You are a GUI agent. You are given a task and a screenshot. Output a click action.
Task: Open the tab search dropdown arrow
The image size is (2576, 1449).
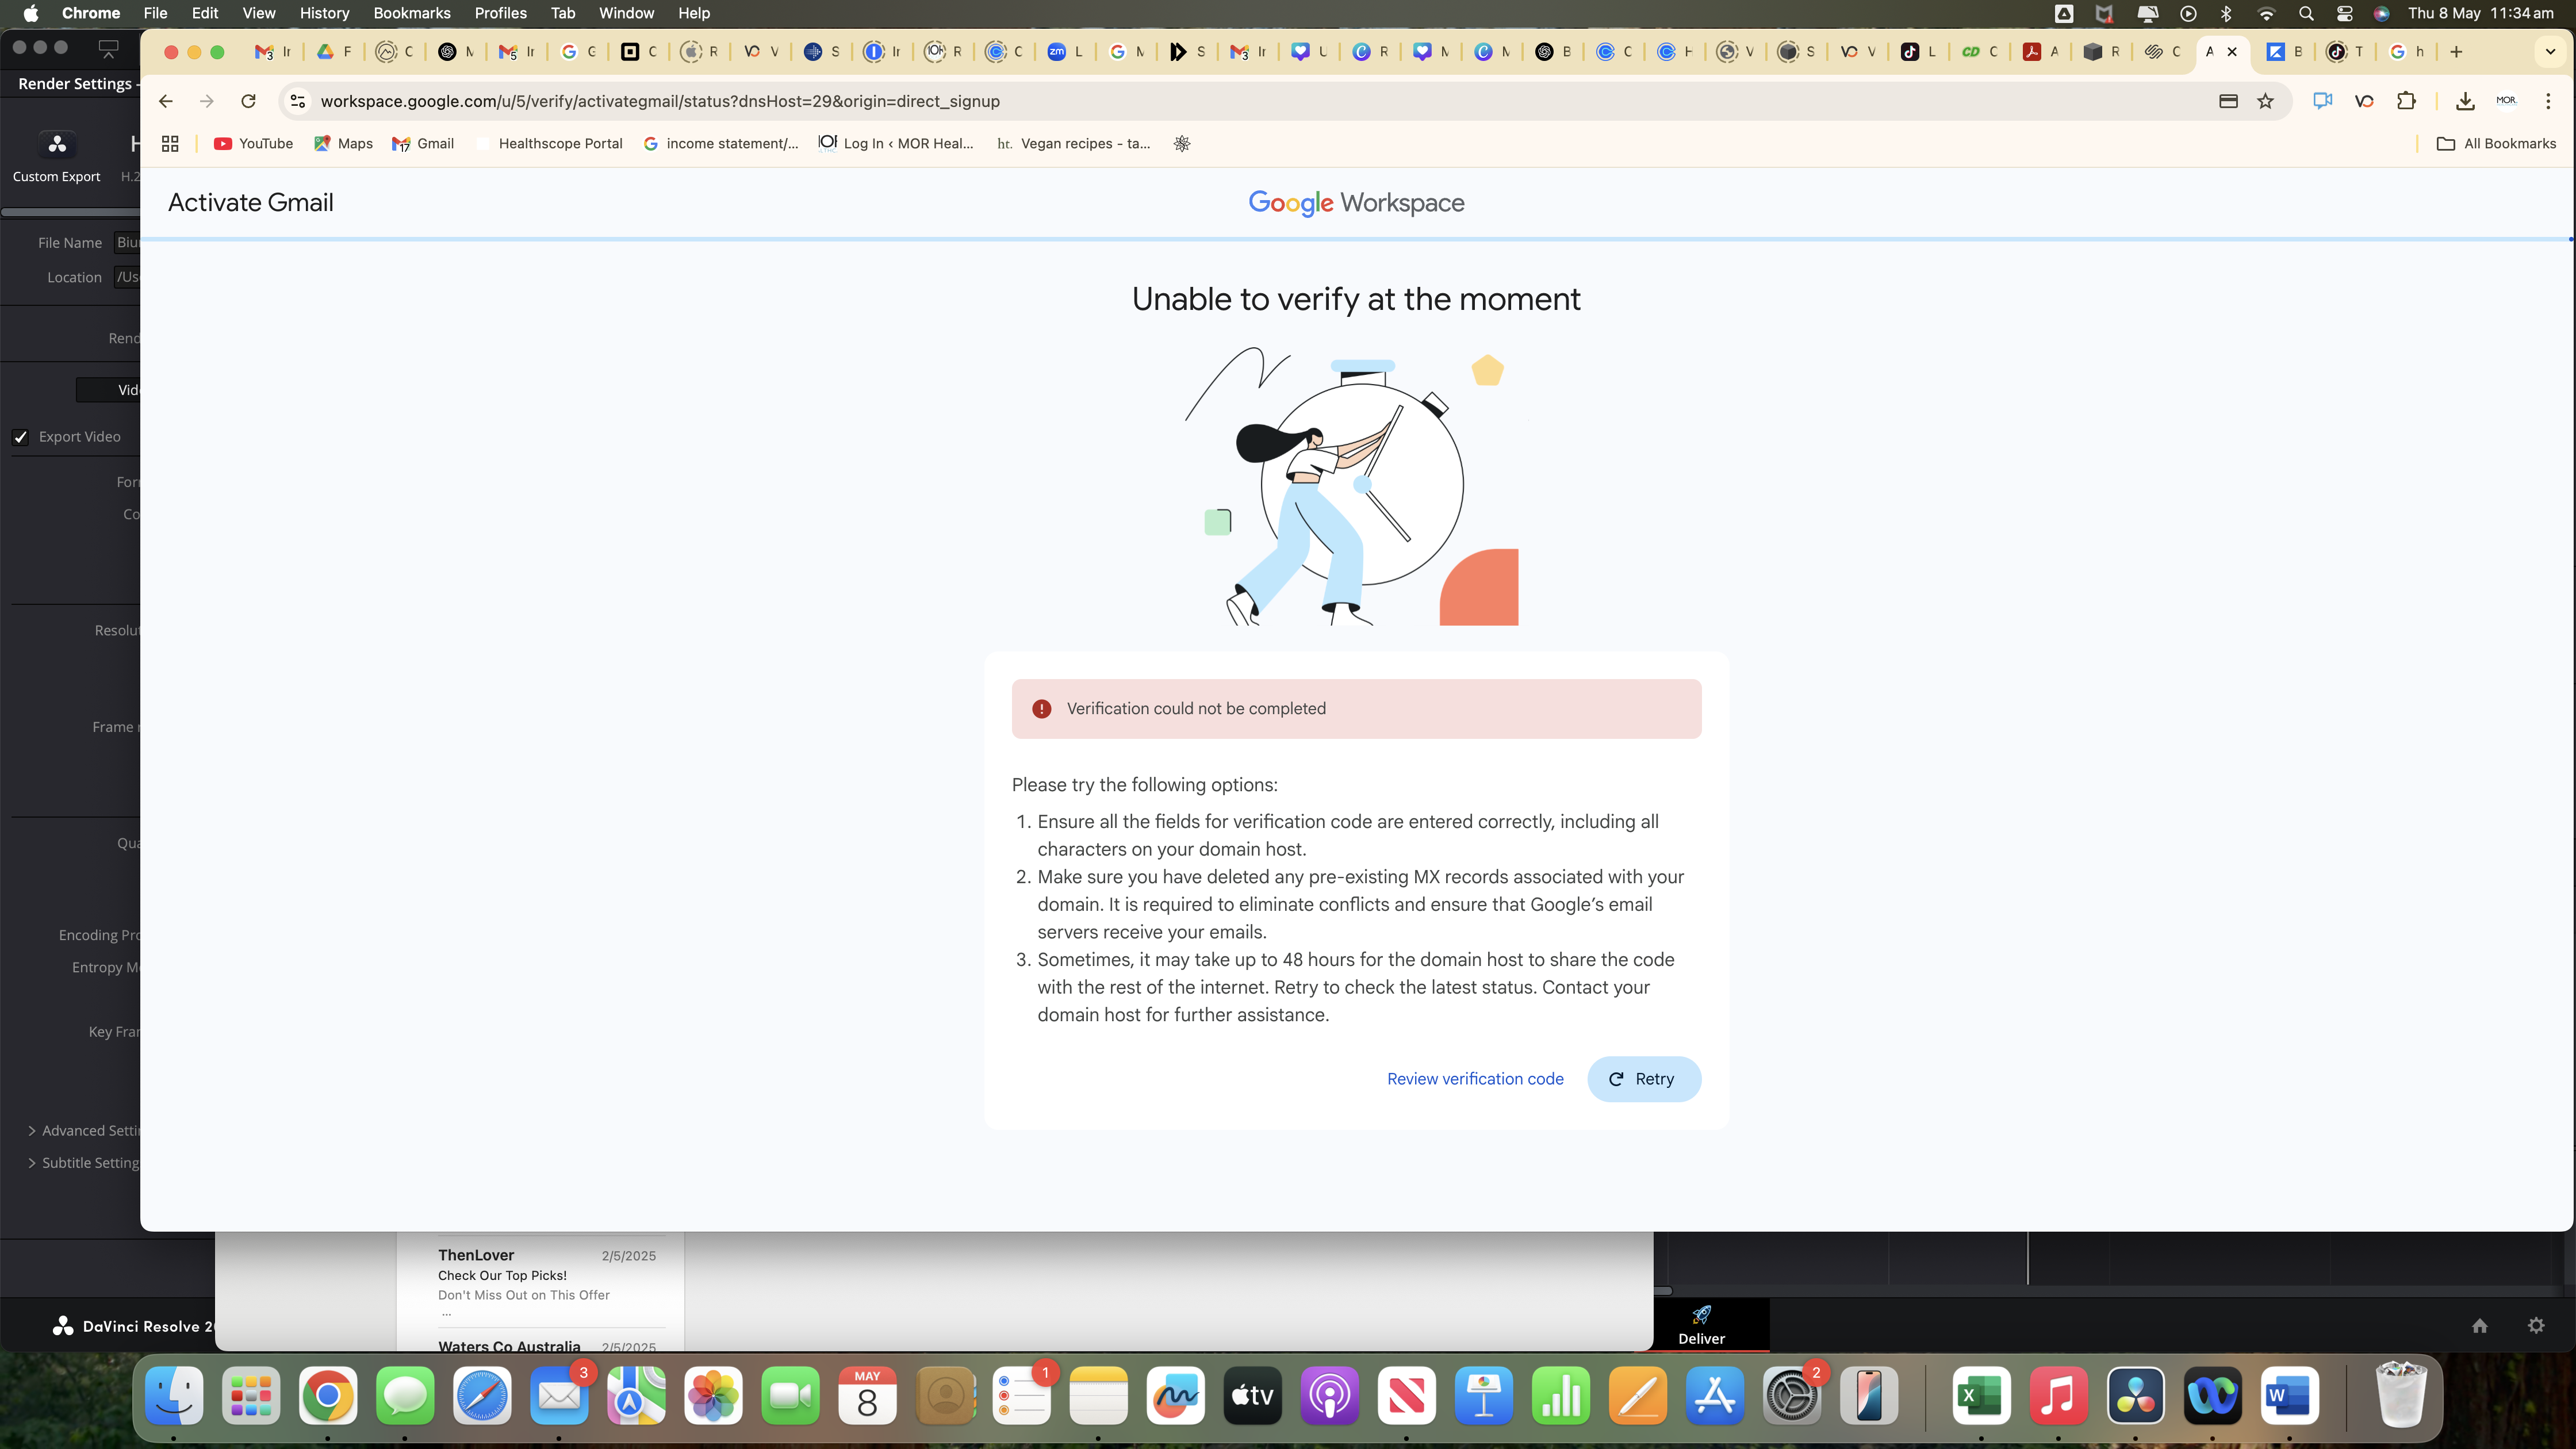tap(2549, 52)
